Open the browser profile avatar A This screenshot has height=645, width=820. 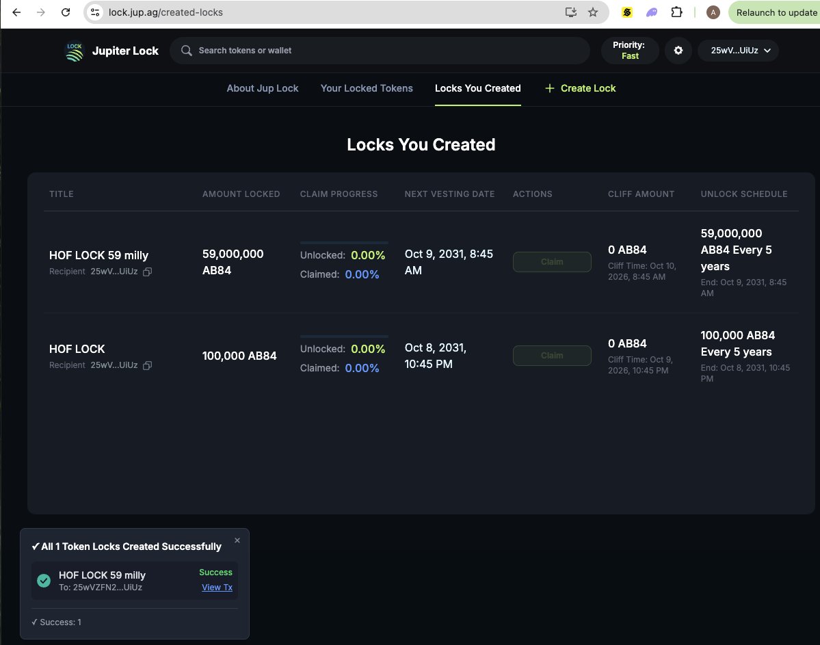(x=713, y=12)
